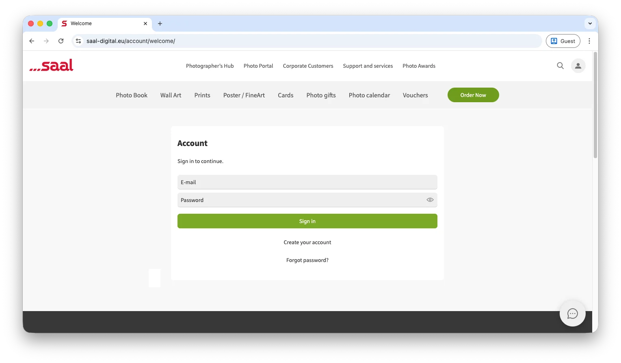This screenshot has height=363, width=621.
Task: Go back using browser back arrow
Action: point(32,41)
